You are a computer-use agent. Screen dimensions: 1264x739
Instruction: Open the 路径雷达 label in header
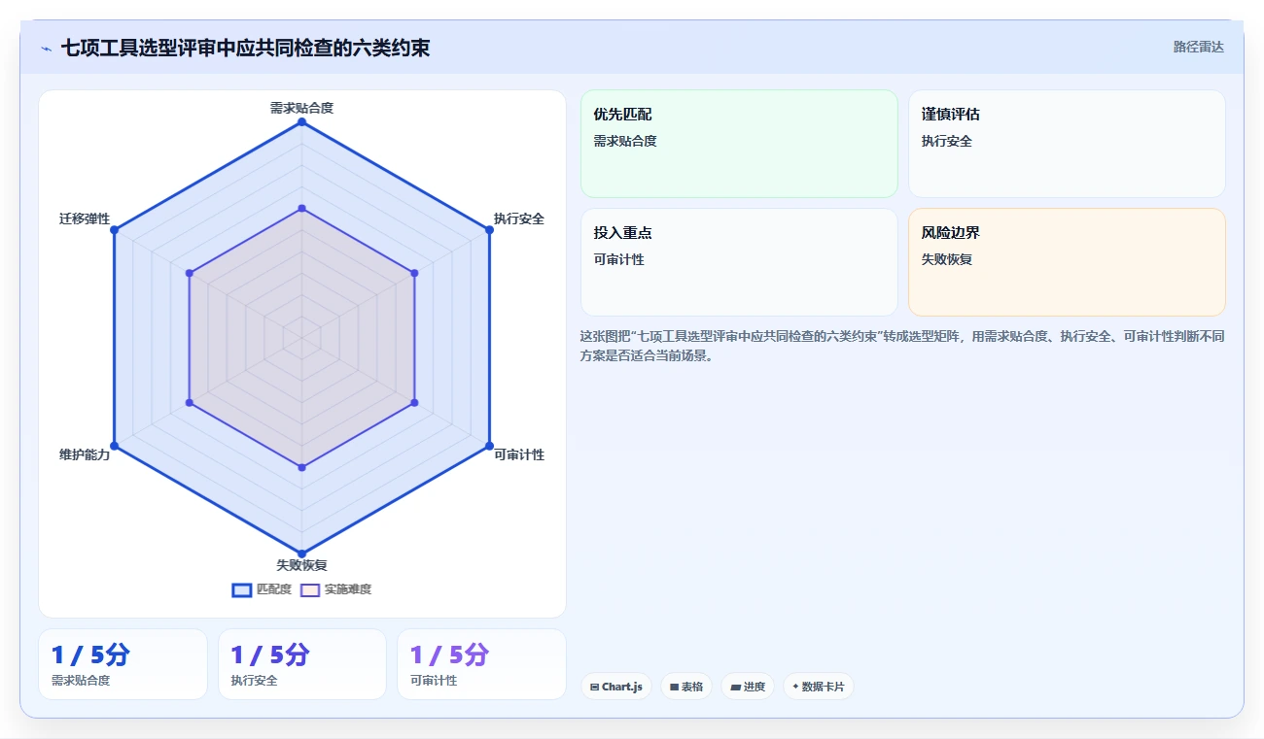coord(1199,47)
